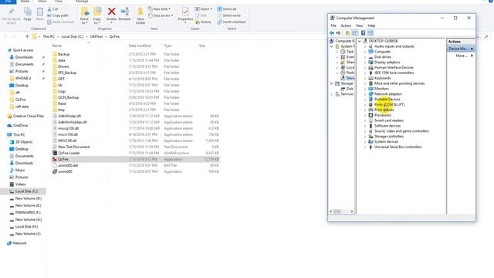The height and width of the screenshot is (278, 494).
Task: Click Computer Management toolbar Back arrow
Action: [x=332, y=33]
